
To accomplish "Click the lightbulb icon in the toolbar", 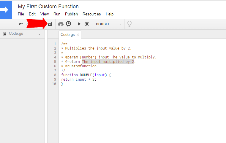I will (x=129, y=24).
